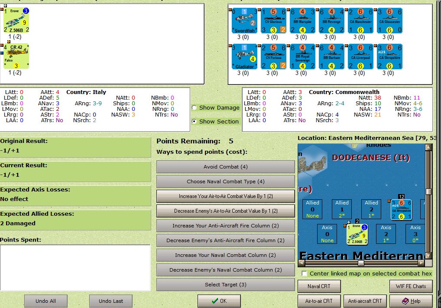
Task: Click the Undo Last button
Action: 111,301
